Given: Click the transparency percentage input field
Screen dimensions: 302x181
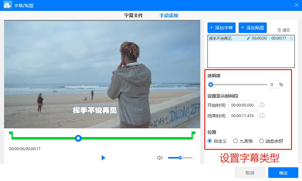Looking at the screenshot, I should (x=274, y=85).
